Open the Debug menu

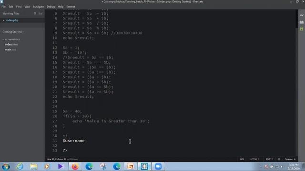coord(51,7)
